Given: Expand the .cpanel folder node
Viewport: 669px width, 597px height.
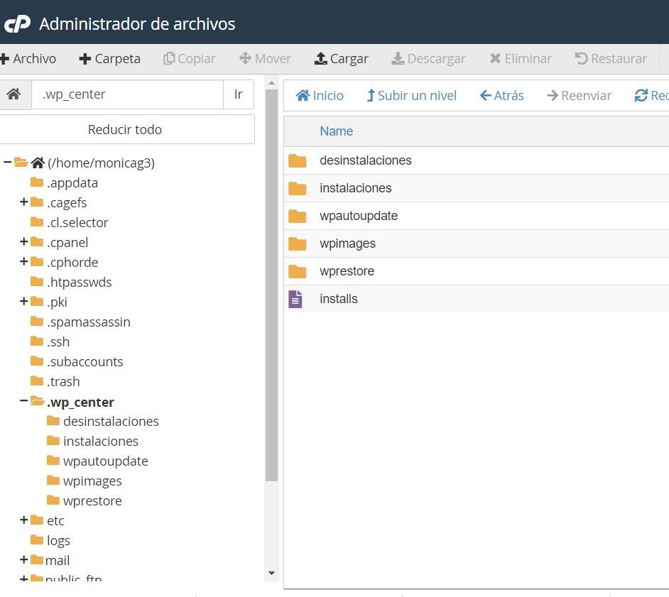Looking at the screenshot, I should tap(24, 242).
